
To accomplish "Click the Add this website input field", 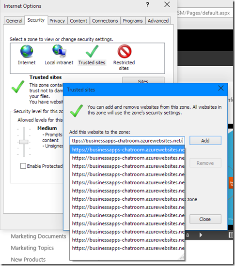I will (127, 141).
